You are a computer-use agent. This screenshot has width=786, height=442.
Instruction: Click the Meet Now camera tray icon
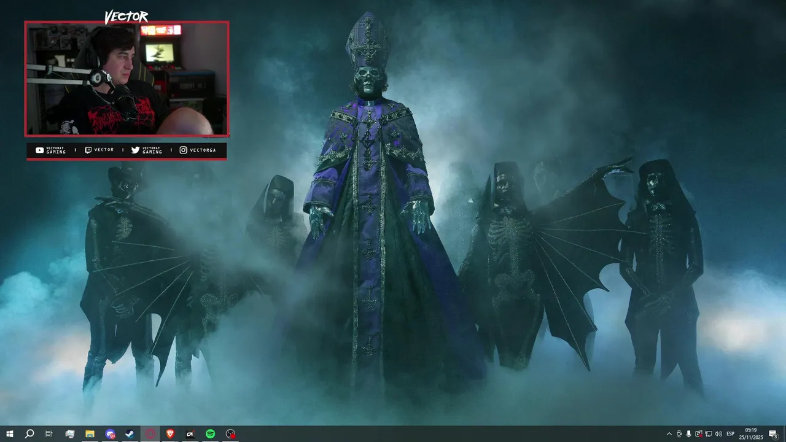pos(679,434)
